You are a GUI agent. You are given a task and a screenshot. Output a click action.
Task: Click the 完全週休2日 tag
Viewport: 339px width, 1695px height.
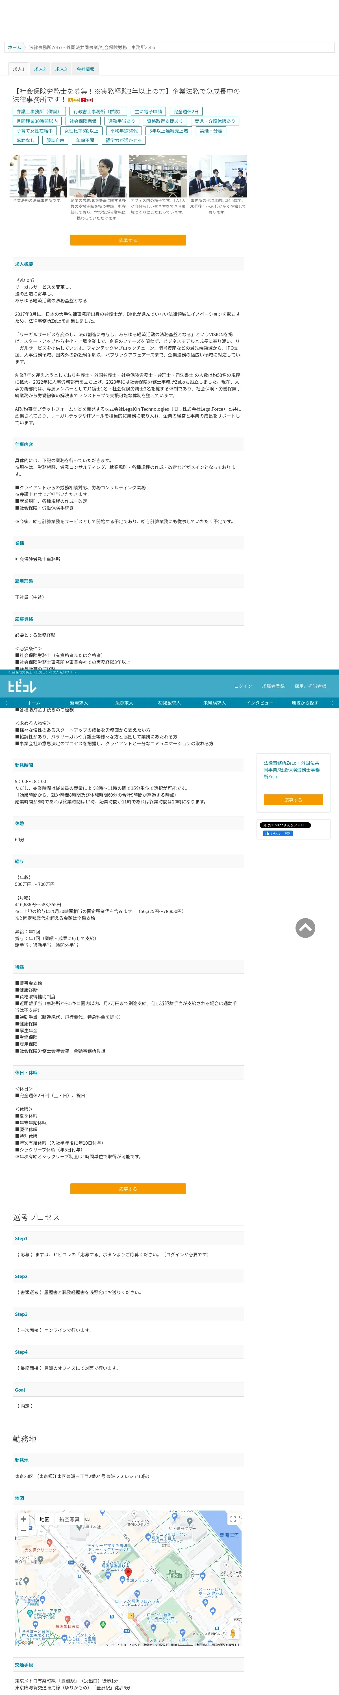186,112
